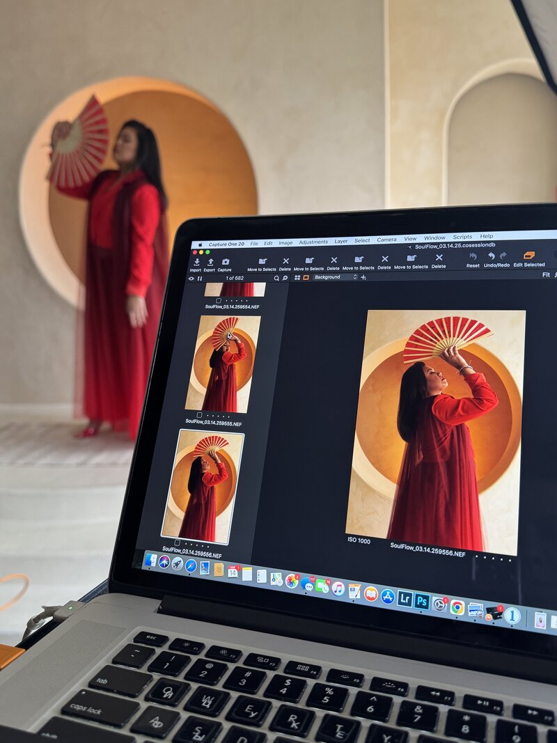557x743 pixels.
Task: Set color tag box under SoulFlow_03.14.259555.NEF
Action: tap(200, 414)
